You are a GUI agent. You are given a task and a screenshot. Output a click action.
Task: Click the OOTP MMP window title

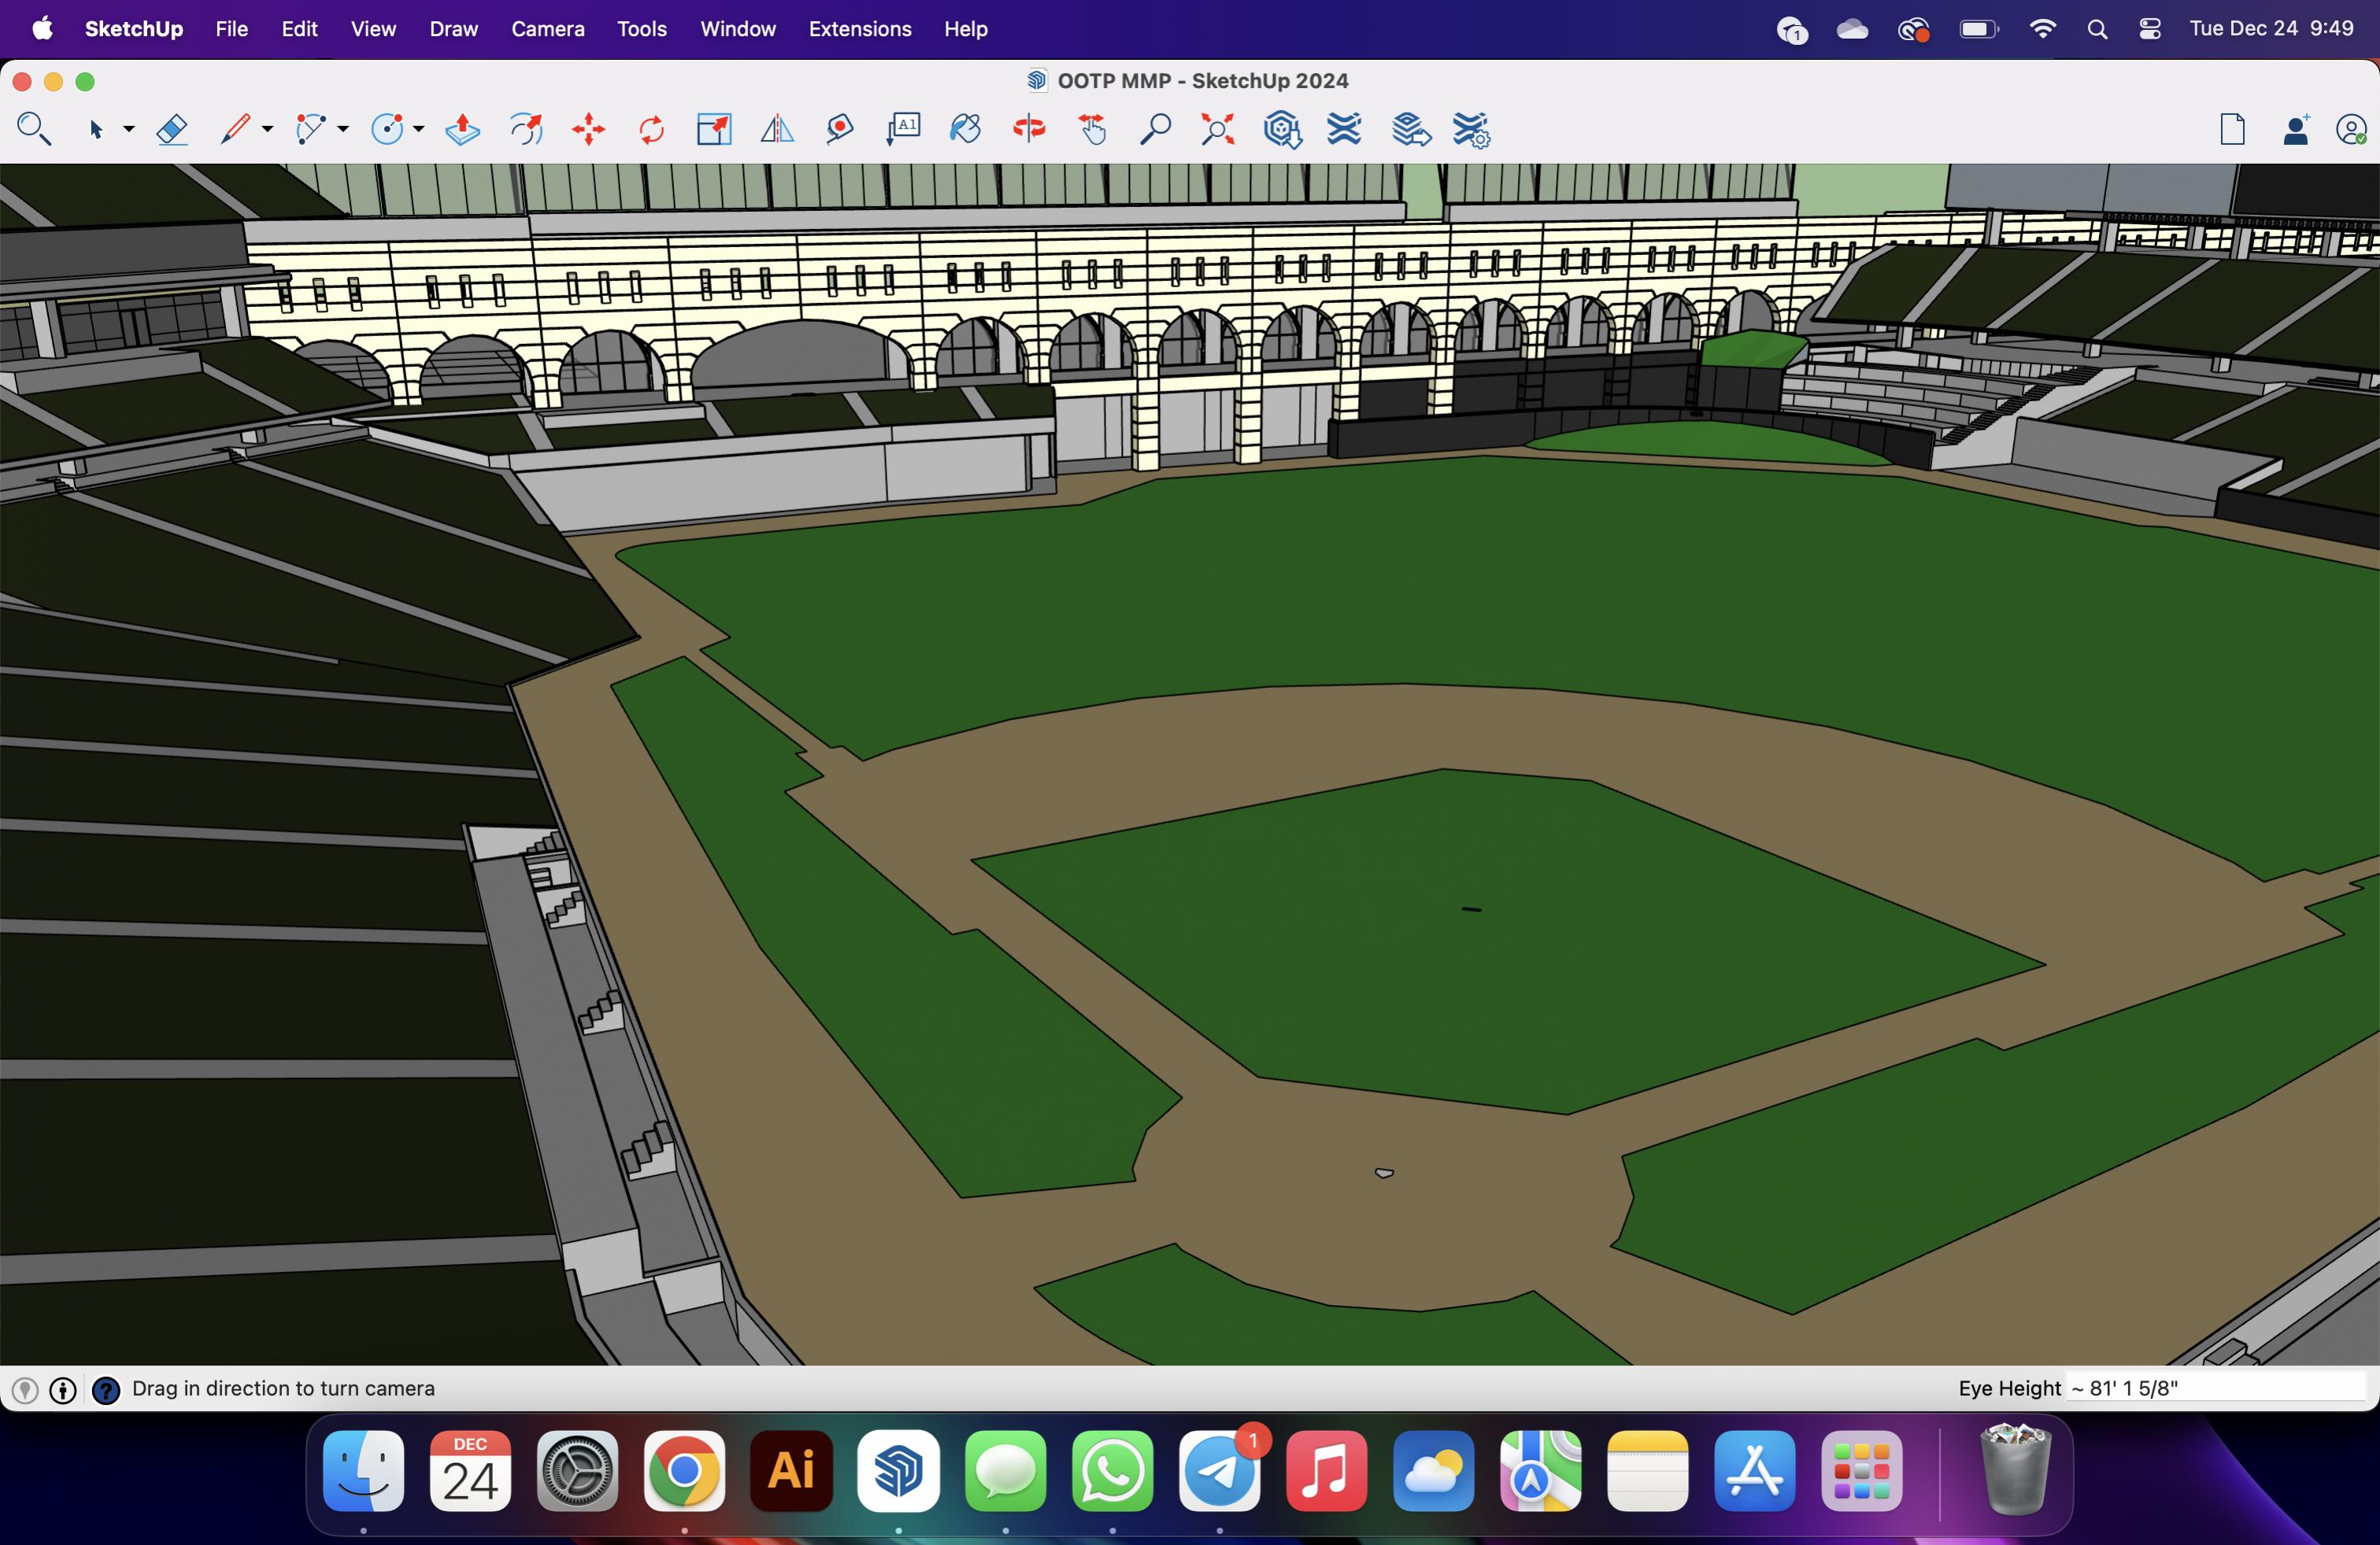1203,81
